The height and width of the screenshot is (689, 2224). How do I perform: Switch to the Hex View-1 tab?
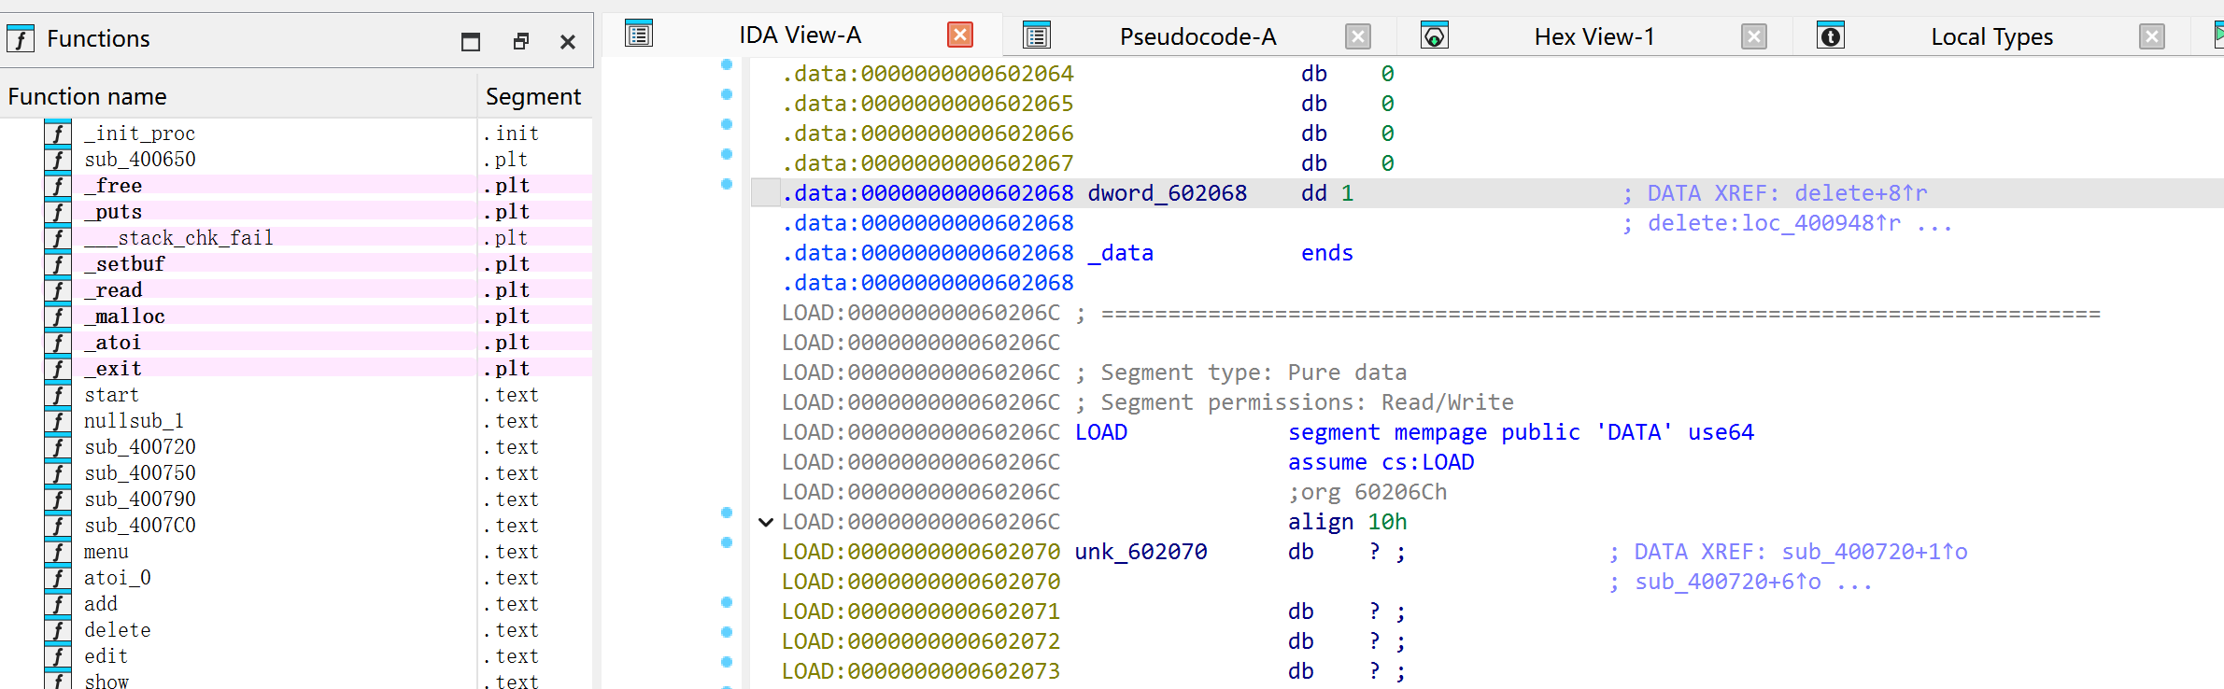point(1594,36)
